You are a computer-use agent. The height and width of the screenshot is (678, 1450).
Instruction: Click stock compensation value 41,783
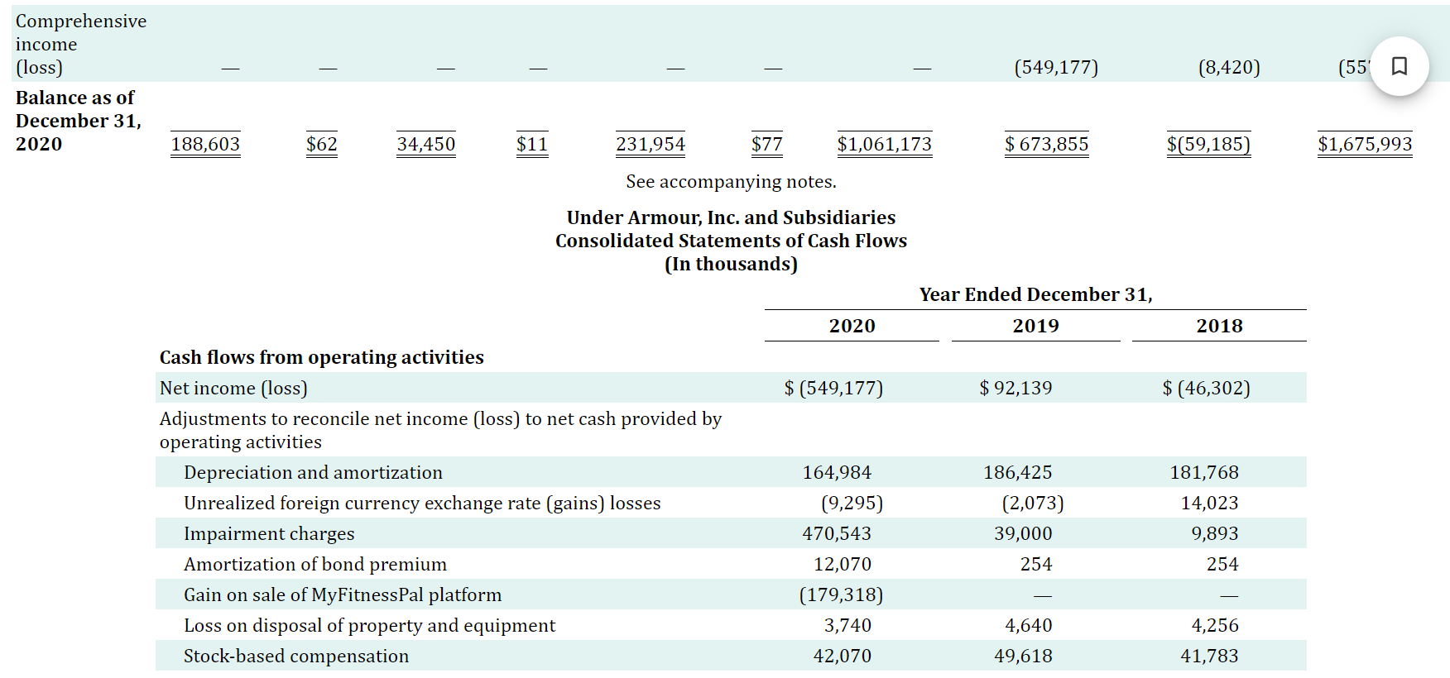click(x=1209, y=656)
